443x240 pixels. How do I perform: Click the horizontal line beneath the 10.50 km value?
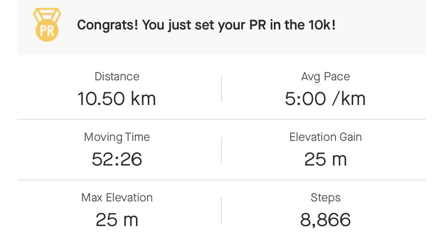[117, 119]
